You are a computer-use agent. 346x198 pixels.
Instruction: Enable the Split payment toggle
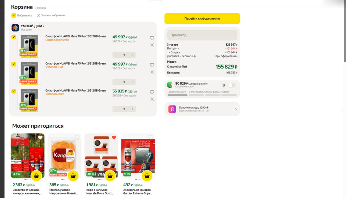click(x=232, y=85)
